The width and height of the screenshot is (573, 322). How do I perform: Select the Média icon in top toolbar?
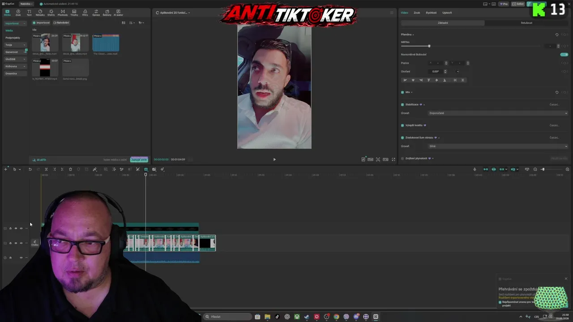point(7,13)
